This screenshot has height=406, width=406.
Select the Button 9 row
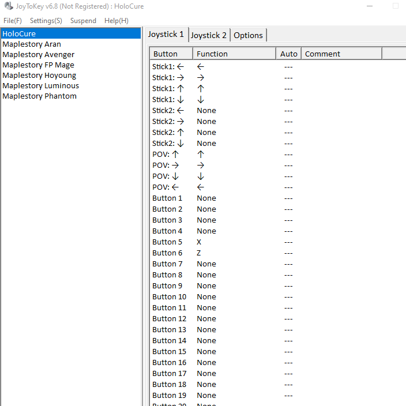point(277,286)
